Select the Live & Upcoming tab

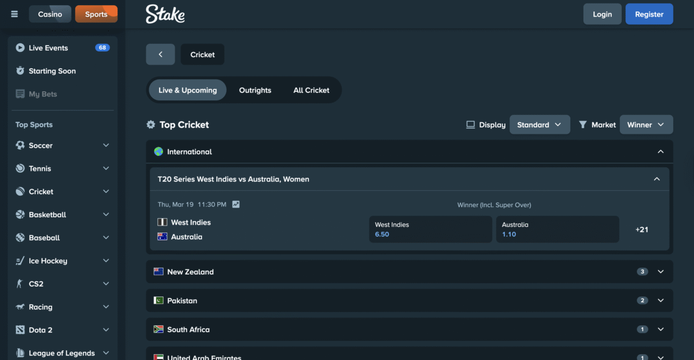(x=188, y=90)
